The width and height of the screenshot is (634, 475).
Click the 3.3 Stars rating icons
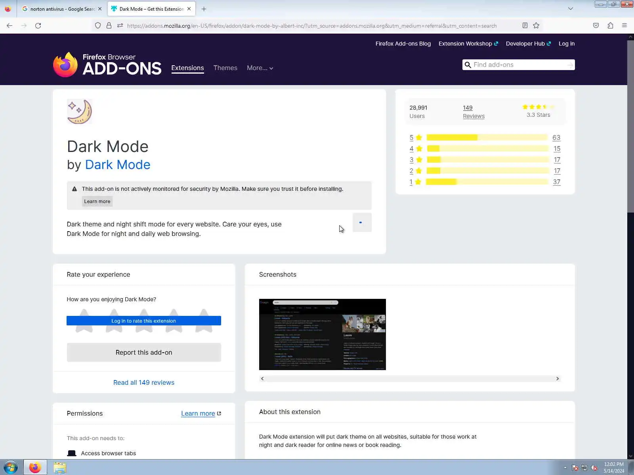point(539,107)
